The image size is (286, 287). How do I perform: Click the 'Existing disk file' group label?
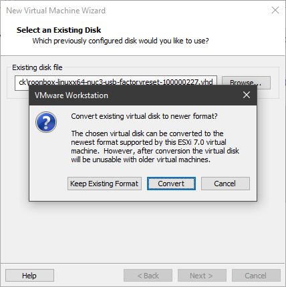coord(37,67)
